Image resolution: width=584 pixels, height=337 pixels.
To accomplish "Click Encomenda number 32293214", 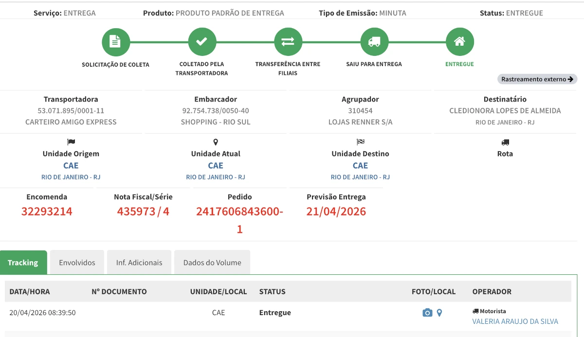I will (47, 212).
